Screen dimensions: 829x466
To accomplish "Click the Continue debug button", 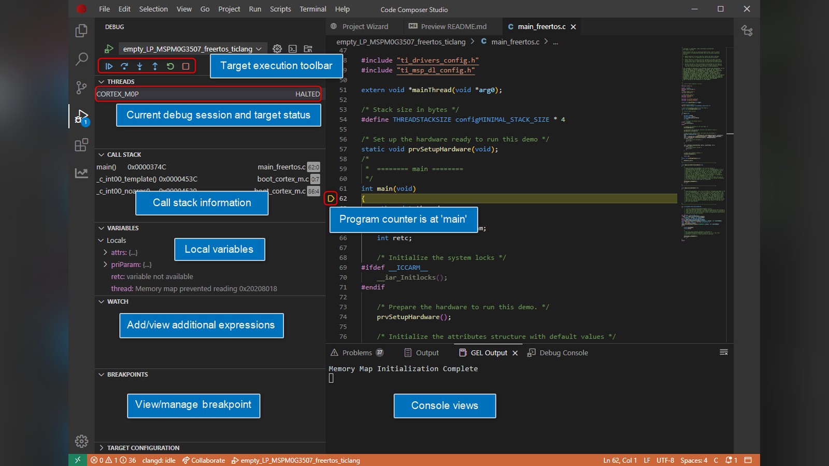I will click(109, 66).
